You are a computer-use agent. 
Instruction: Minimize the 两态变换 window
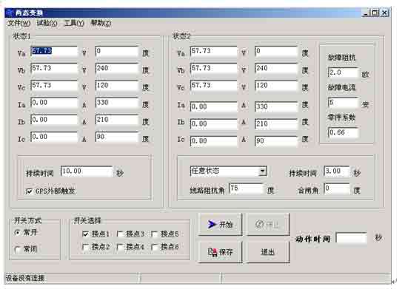pos(366,13)
